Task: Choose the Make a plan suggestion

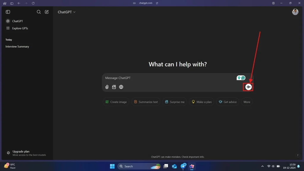Action: click(x=202, y=102)
